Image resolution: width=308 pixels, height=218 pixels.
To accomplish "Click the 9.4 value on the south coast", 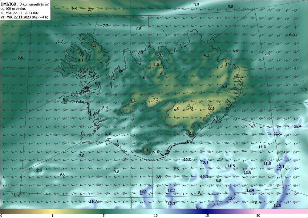I will [156, 152].
